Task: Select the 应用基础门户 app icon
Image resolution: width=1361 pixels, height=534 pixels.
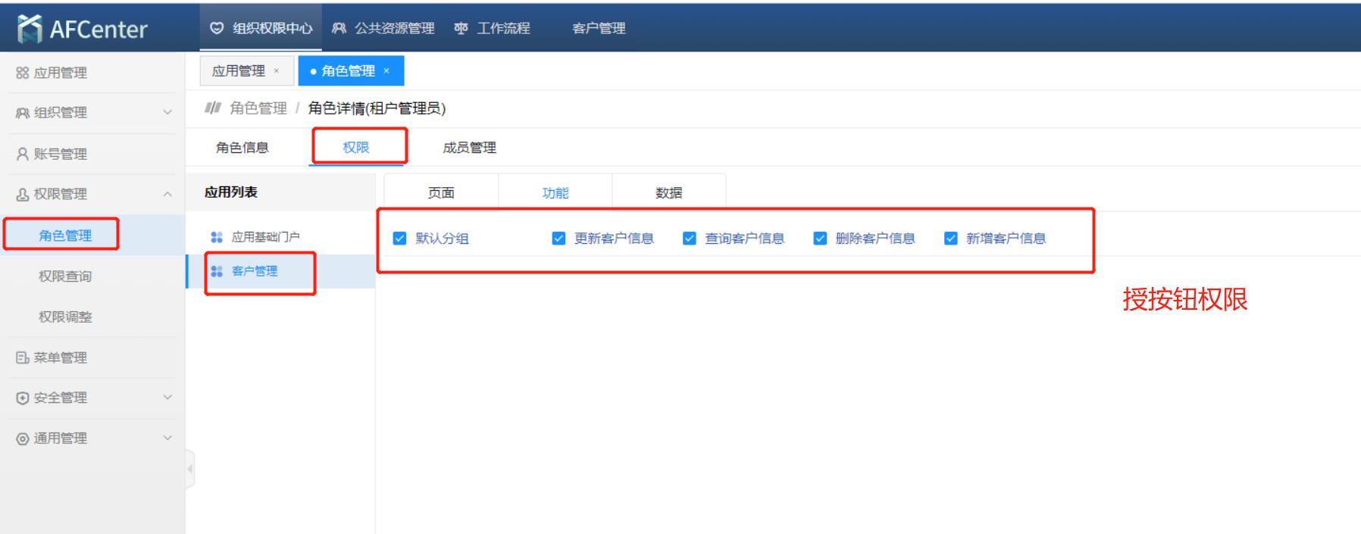Action: tap(217, 237)
